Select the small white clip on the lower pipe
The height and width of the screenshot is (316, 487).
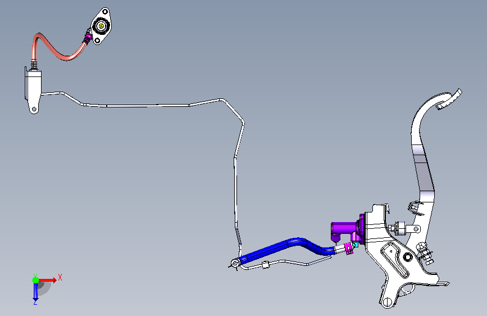[266, 265]
